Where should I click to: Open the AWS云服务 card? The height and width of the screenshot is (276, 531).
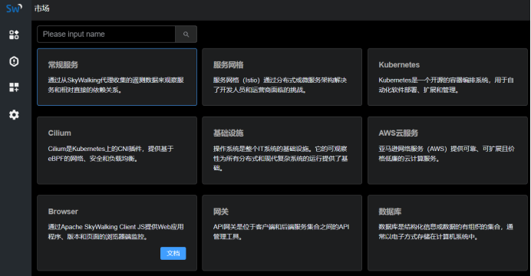(x=447, y=150)
